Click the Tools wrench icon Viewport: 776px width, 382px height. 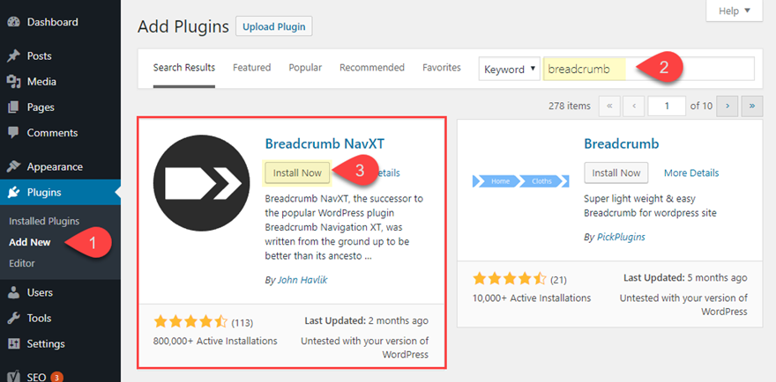(13, 318)
